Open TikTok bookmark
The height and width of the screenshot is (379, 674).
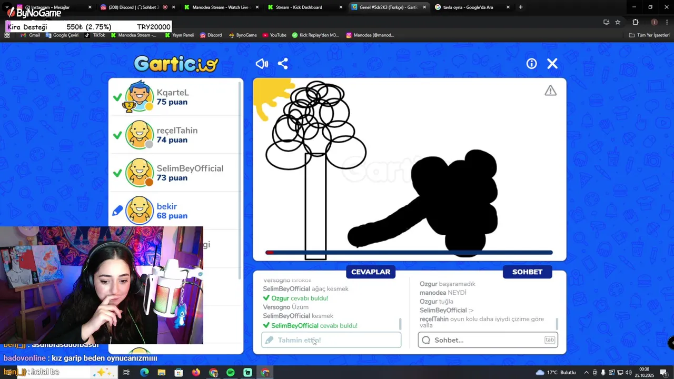(95, 35)
